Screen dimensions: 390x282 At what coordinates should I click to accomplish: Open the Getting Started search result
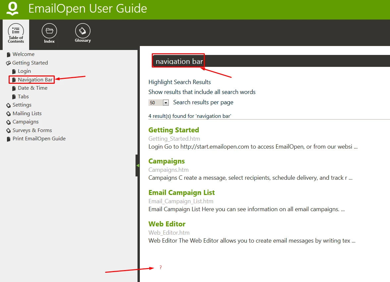174,130
